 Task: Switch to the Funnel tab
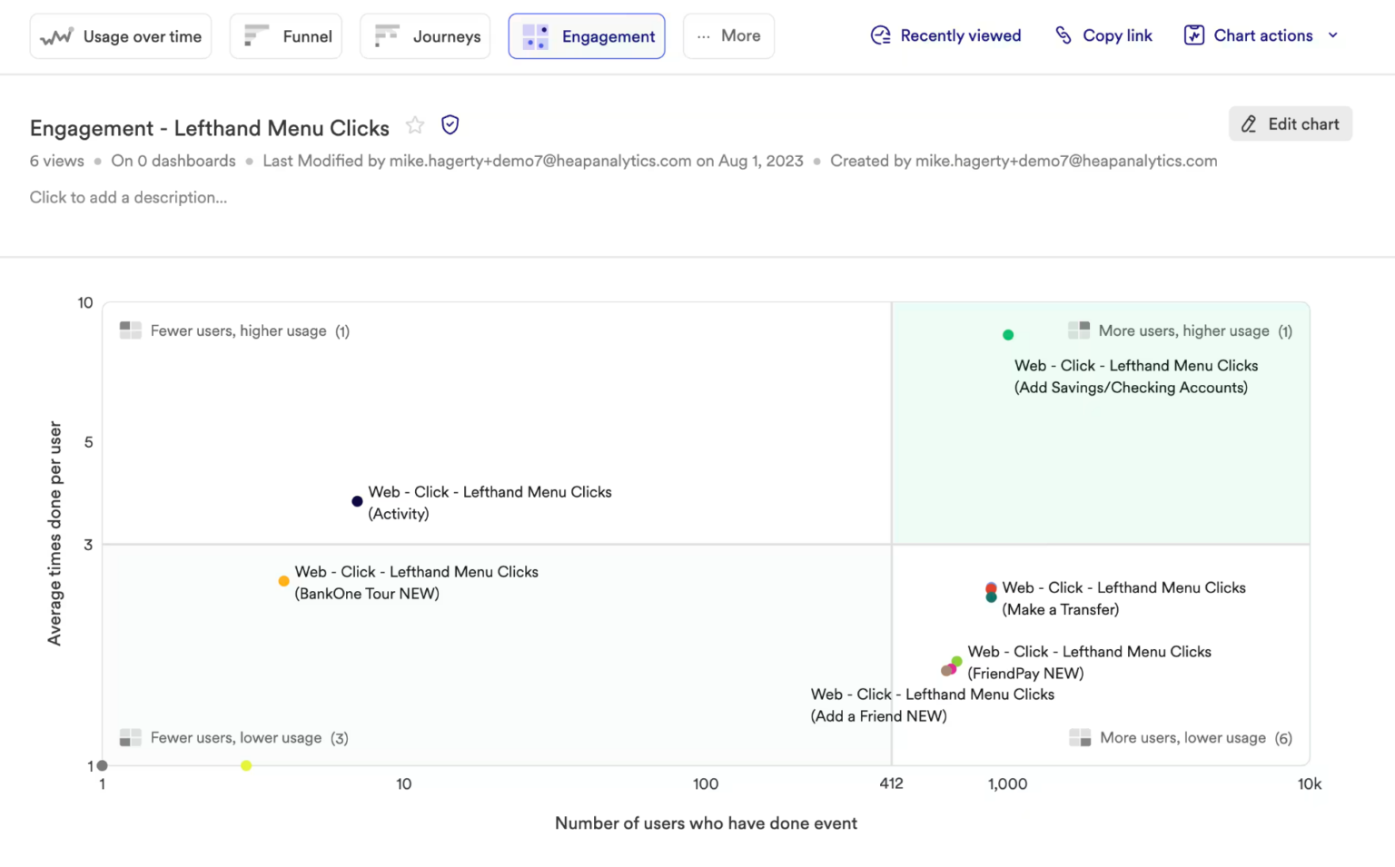[x=285, y=35]
